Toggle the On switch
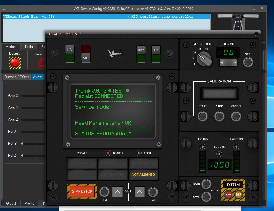The height and width of the screenshot is (211, 274). [156, 54]
